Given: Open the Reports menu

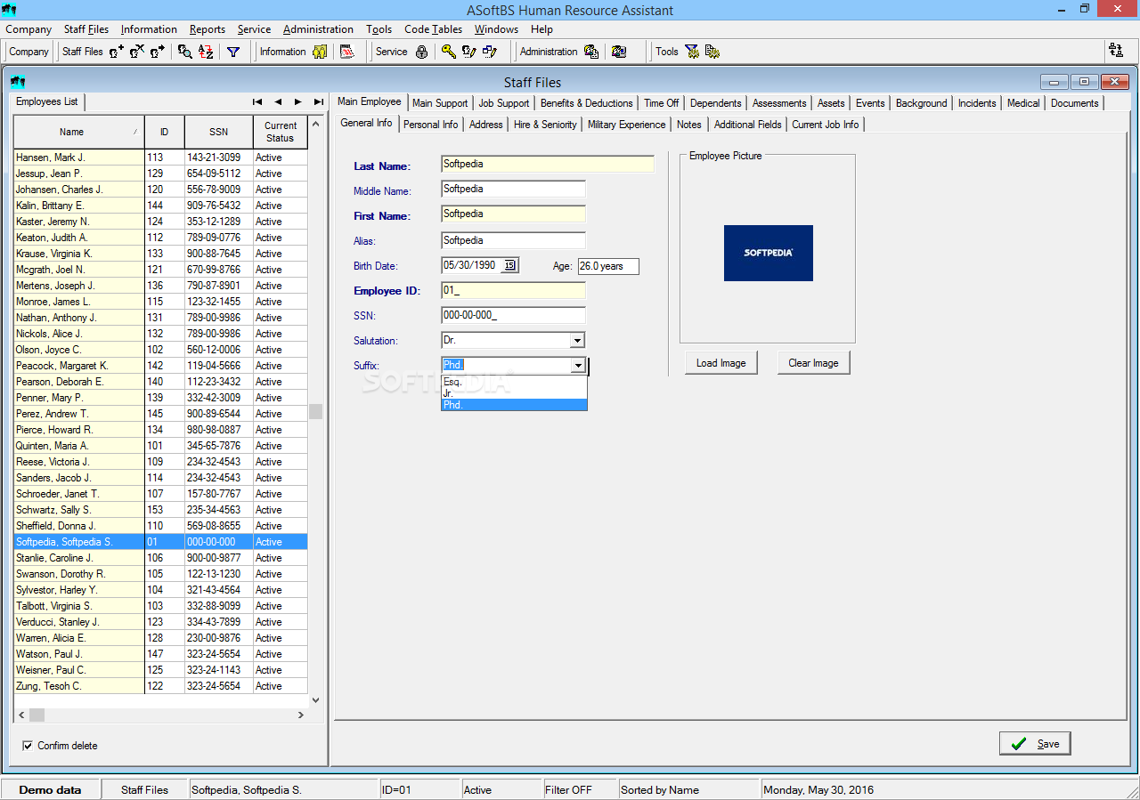Looking at the screenshot, I should [x=207, y=29].
